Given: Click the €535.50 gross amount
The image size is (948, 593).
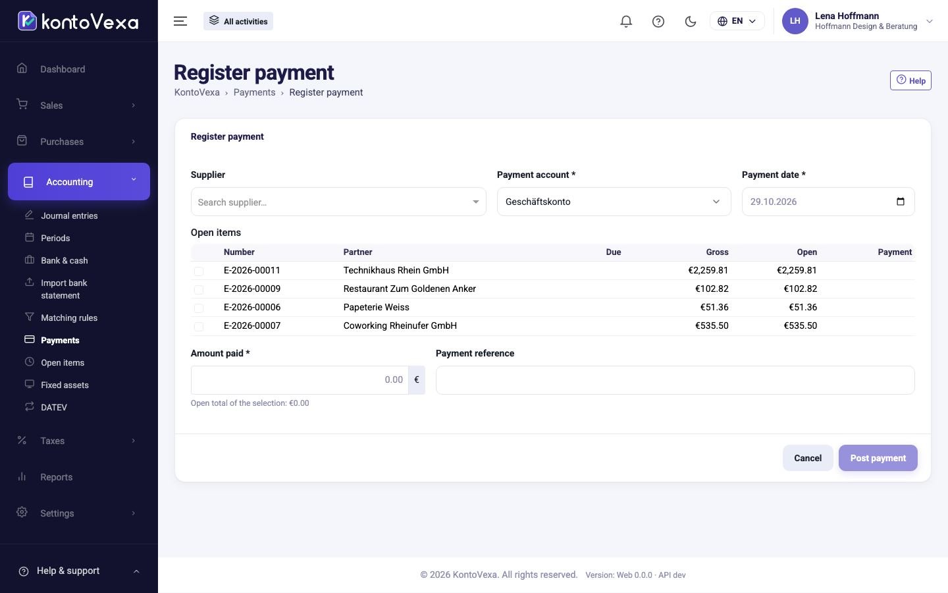Looking at the screenshot, I should click(x=712, y=325).
